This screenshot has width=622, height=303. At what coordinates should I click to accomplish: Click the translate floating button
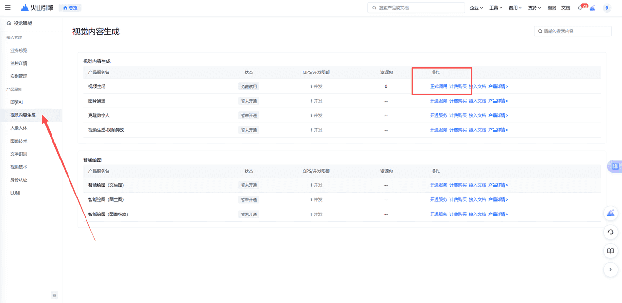615,166
